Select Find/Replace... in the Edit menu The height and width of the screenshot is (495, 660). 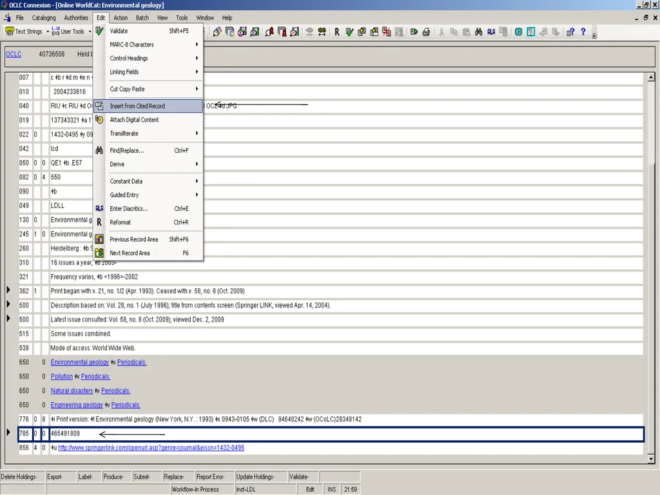[148, 150]
